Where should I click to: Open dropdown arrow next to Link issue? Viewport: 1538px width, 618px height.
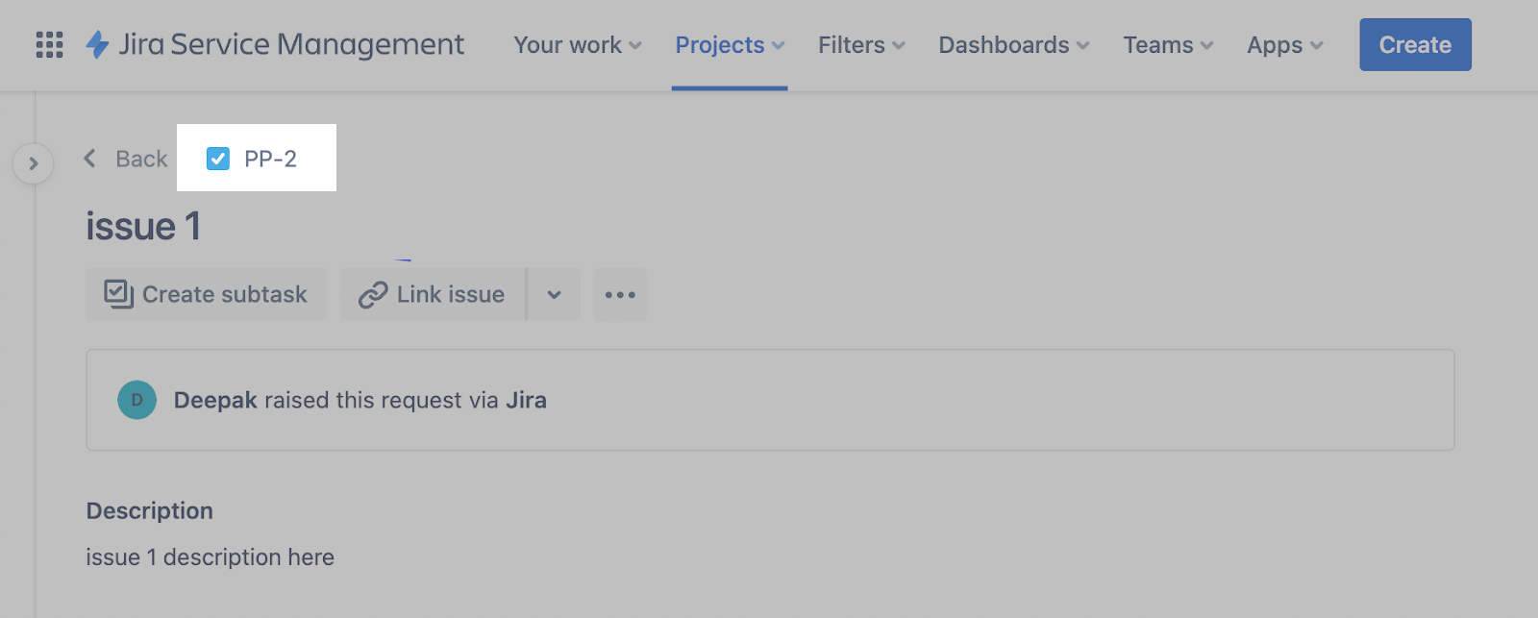tap(555, 294)
